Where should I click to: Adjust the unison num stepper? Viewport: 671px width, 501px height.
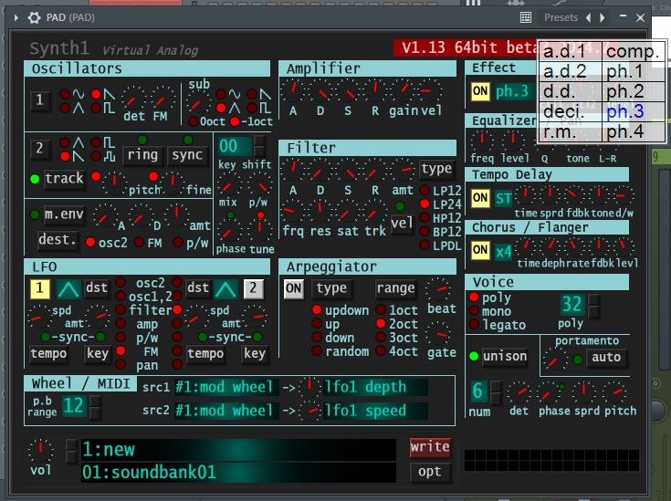tap(495, 392)
